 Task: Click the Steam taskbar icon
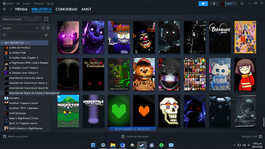pos(142,145)
